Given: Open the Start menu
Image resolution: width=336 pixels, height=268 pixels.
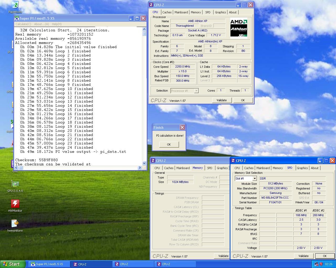Looking at the screenshot, I should [x=13, y=264].
